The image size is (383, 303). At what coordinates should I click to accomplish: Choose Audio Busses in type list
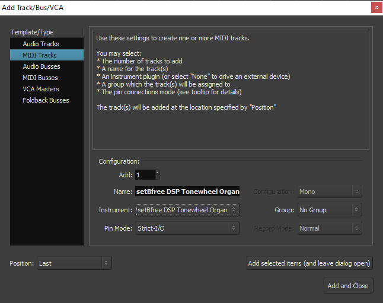pos(47,66)
